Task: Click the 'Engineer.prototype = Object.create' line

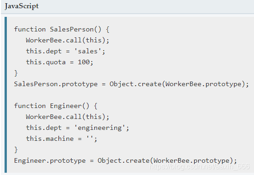Action: pos(125,161)
